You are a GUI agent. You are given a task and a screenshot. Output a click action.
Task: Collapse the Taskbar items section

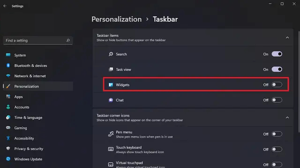click(x=287, y=37)
